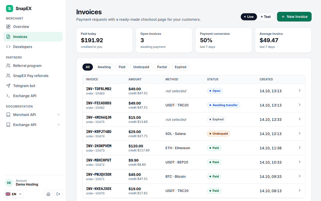Click the AMOUNT column header
This screenshot has width=321, height=201.
pyautogui.click(x=135, y=79)
